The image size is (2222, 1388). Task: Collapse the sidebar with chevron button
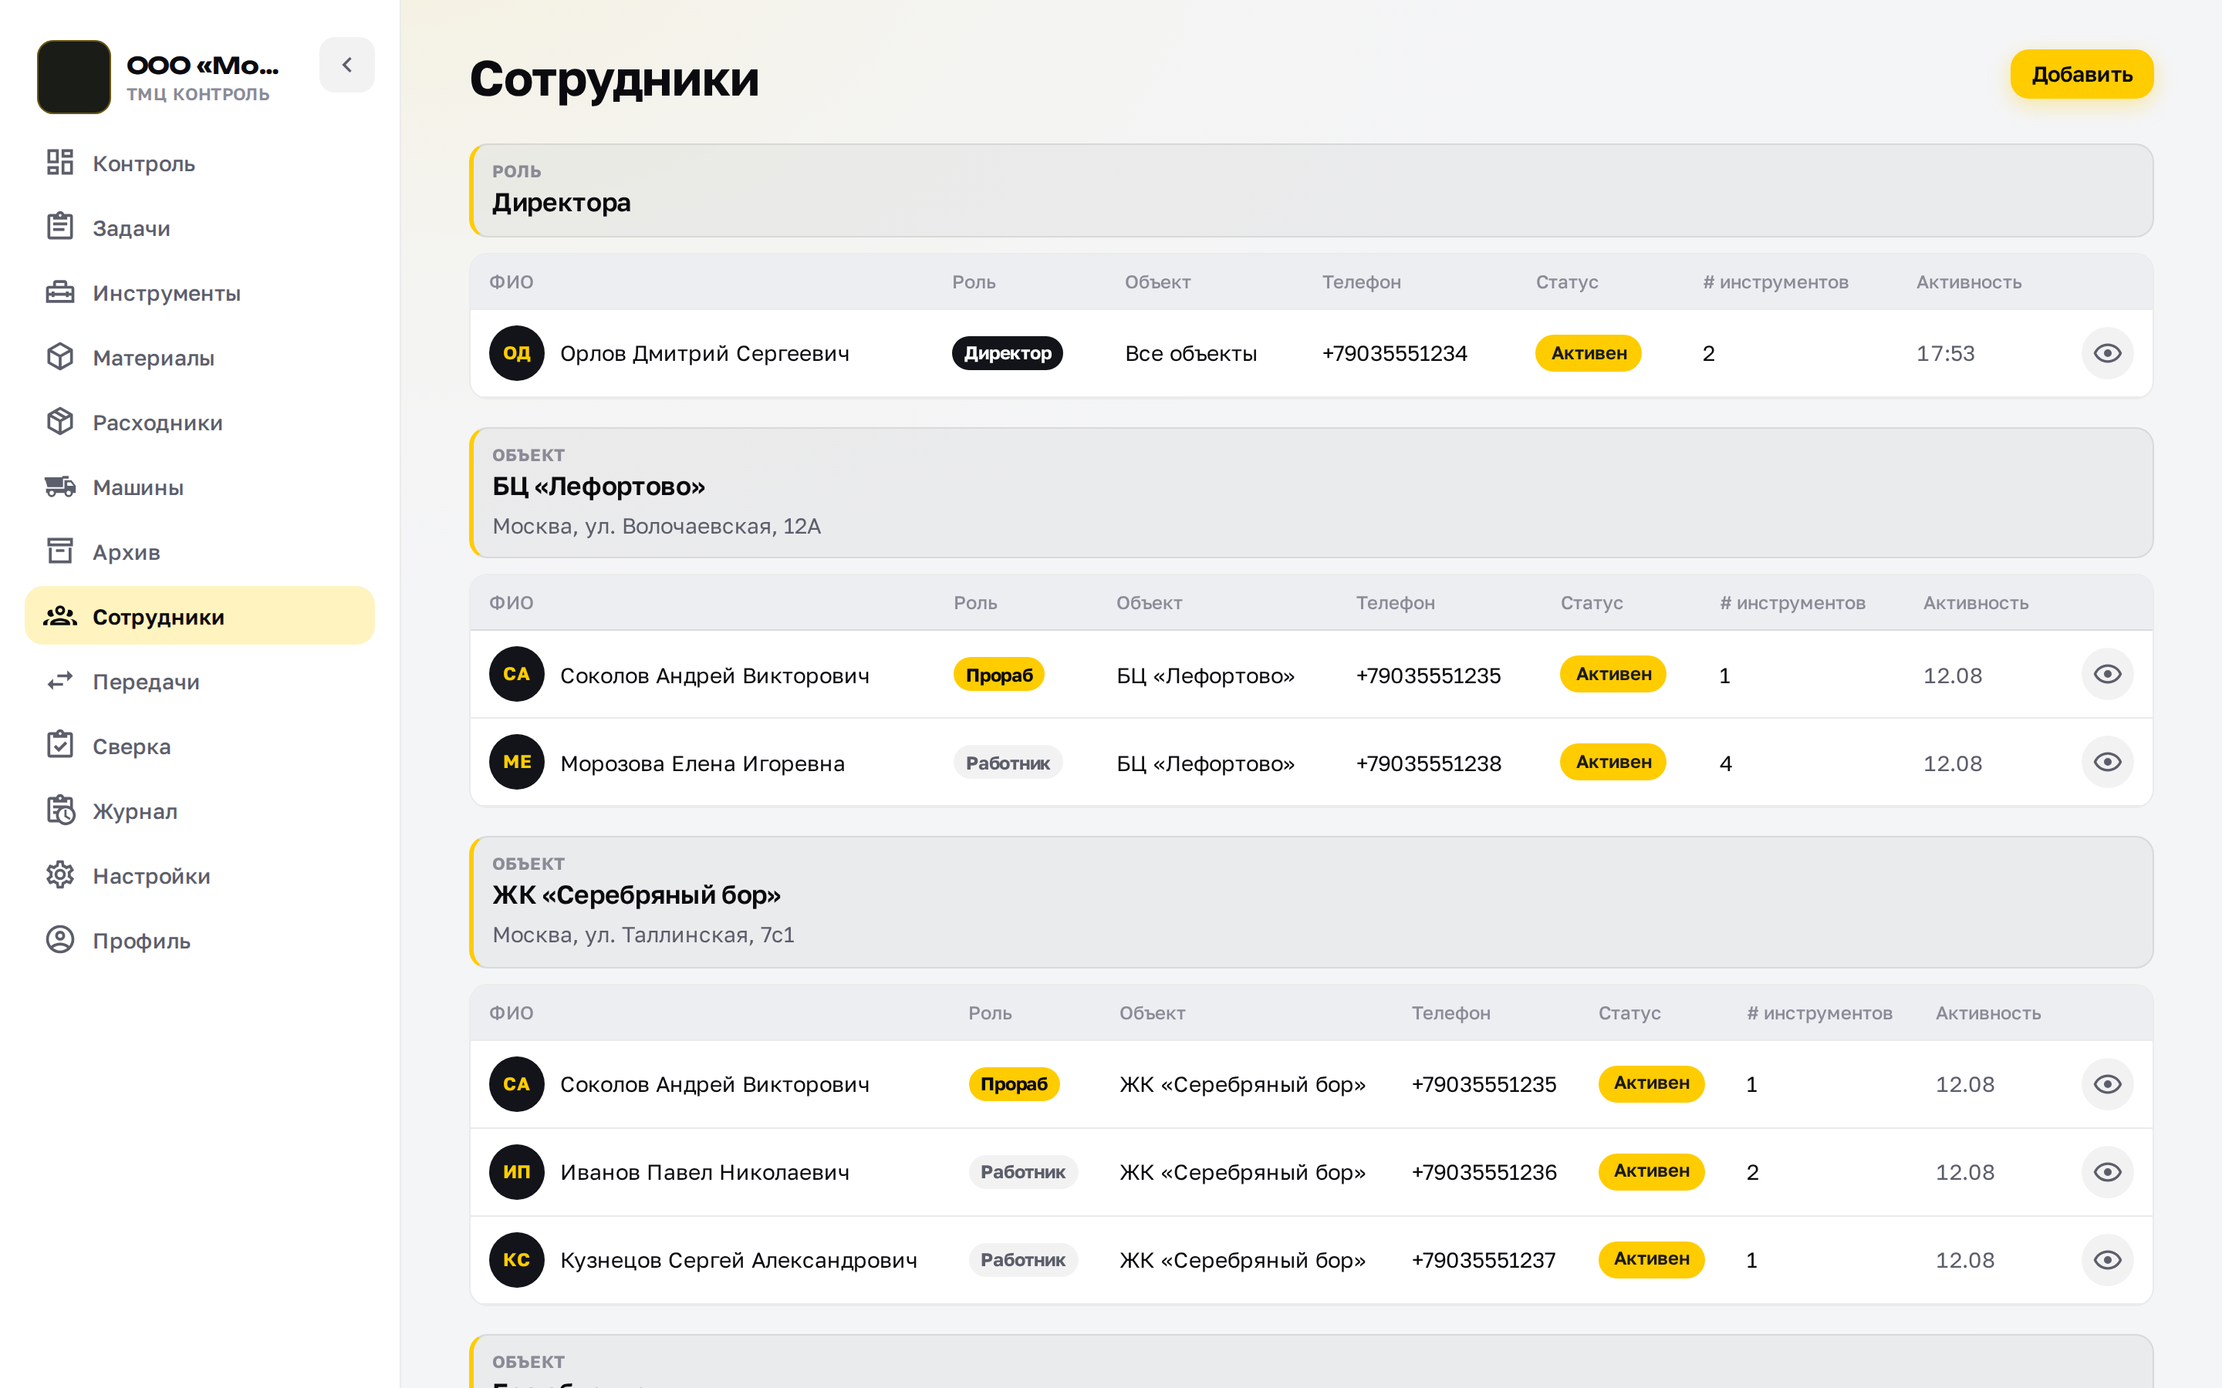[347, 66]
